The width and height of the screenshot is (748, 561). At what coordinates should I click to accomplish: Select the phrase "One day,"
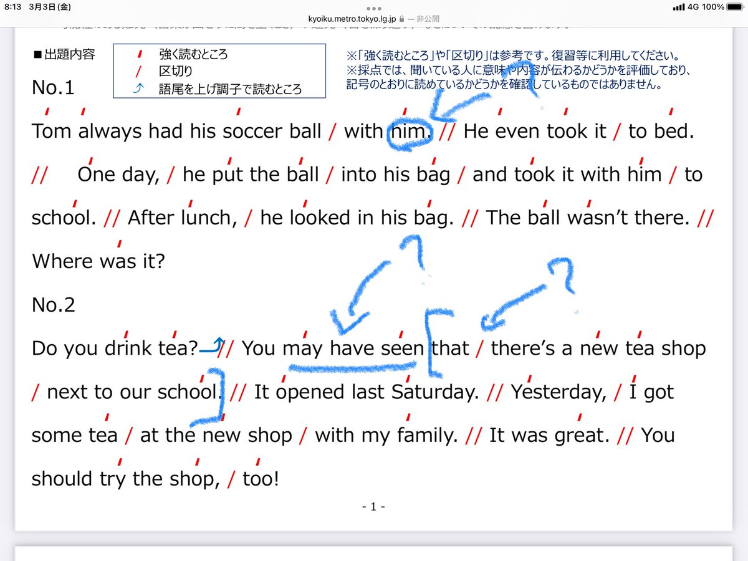click(119, 175)
